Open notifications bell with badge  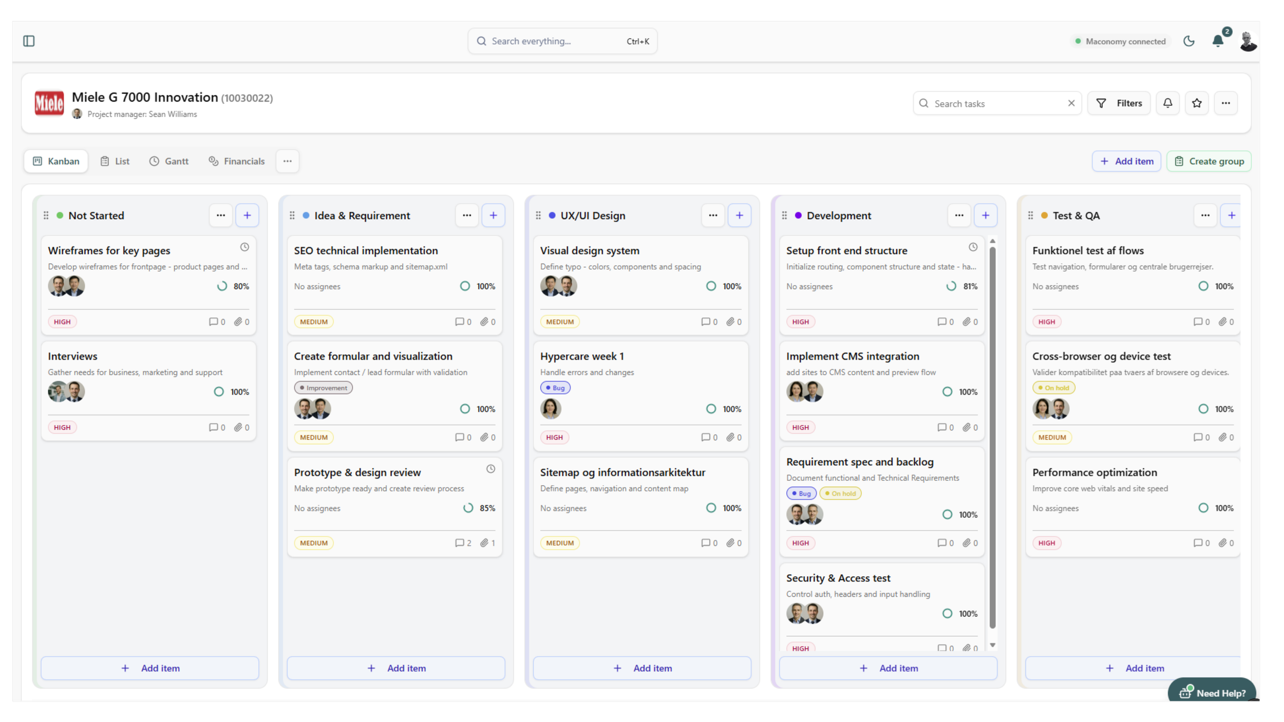tap(1218, 41)
